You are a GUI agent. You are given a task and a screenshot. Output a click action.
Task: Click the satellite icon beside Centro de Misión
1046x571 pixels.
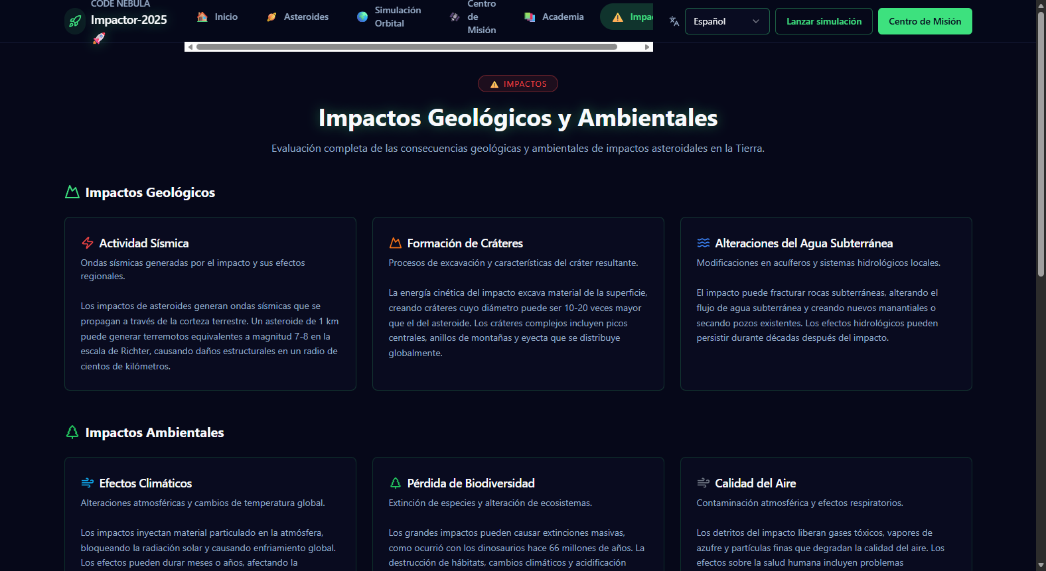tap(455, 17)
